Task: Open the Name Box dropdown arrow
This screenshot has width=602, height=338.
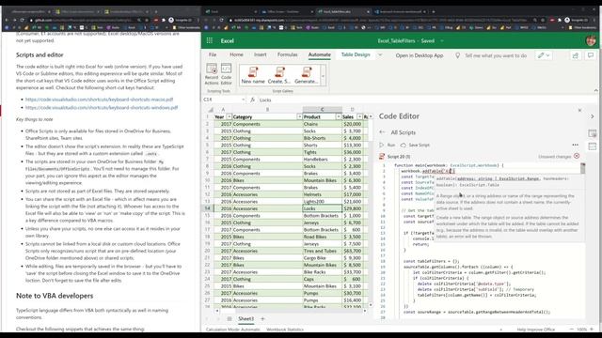Action: point(244,100)
